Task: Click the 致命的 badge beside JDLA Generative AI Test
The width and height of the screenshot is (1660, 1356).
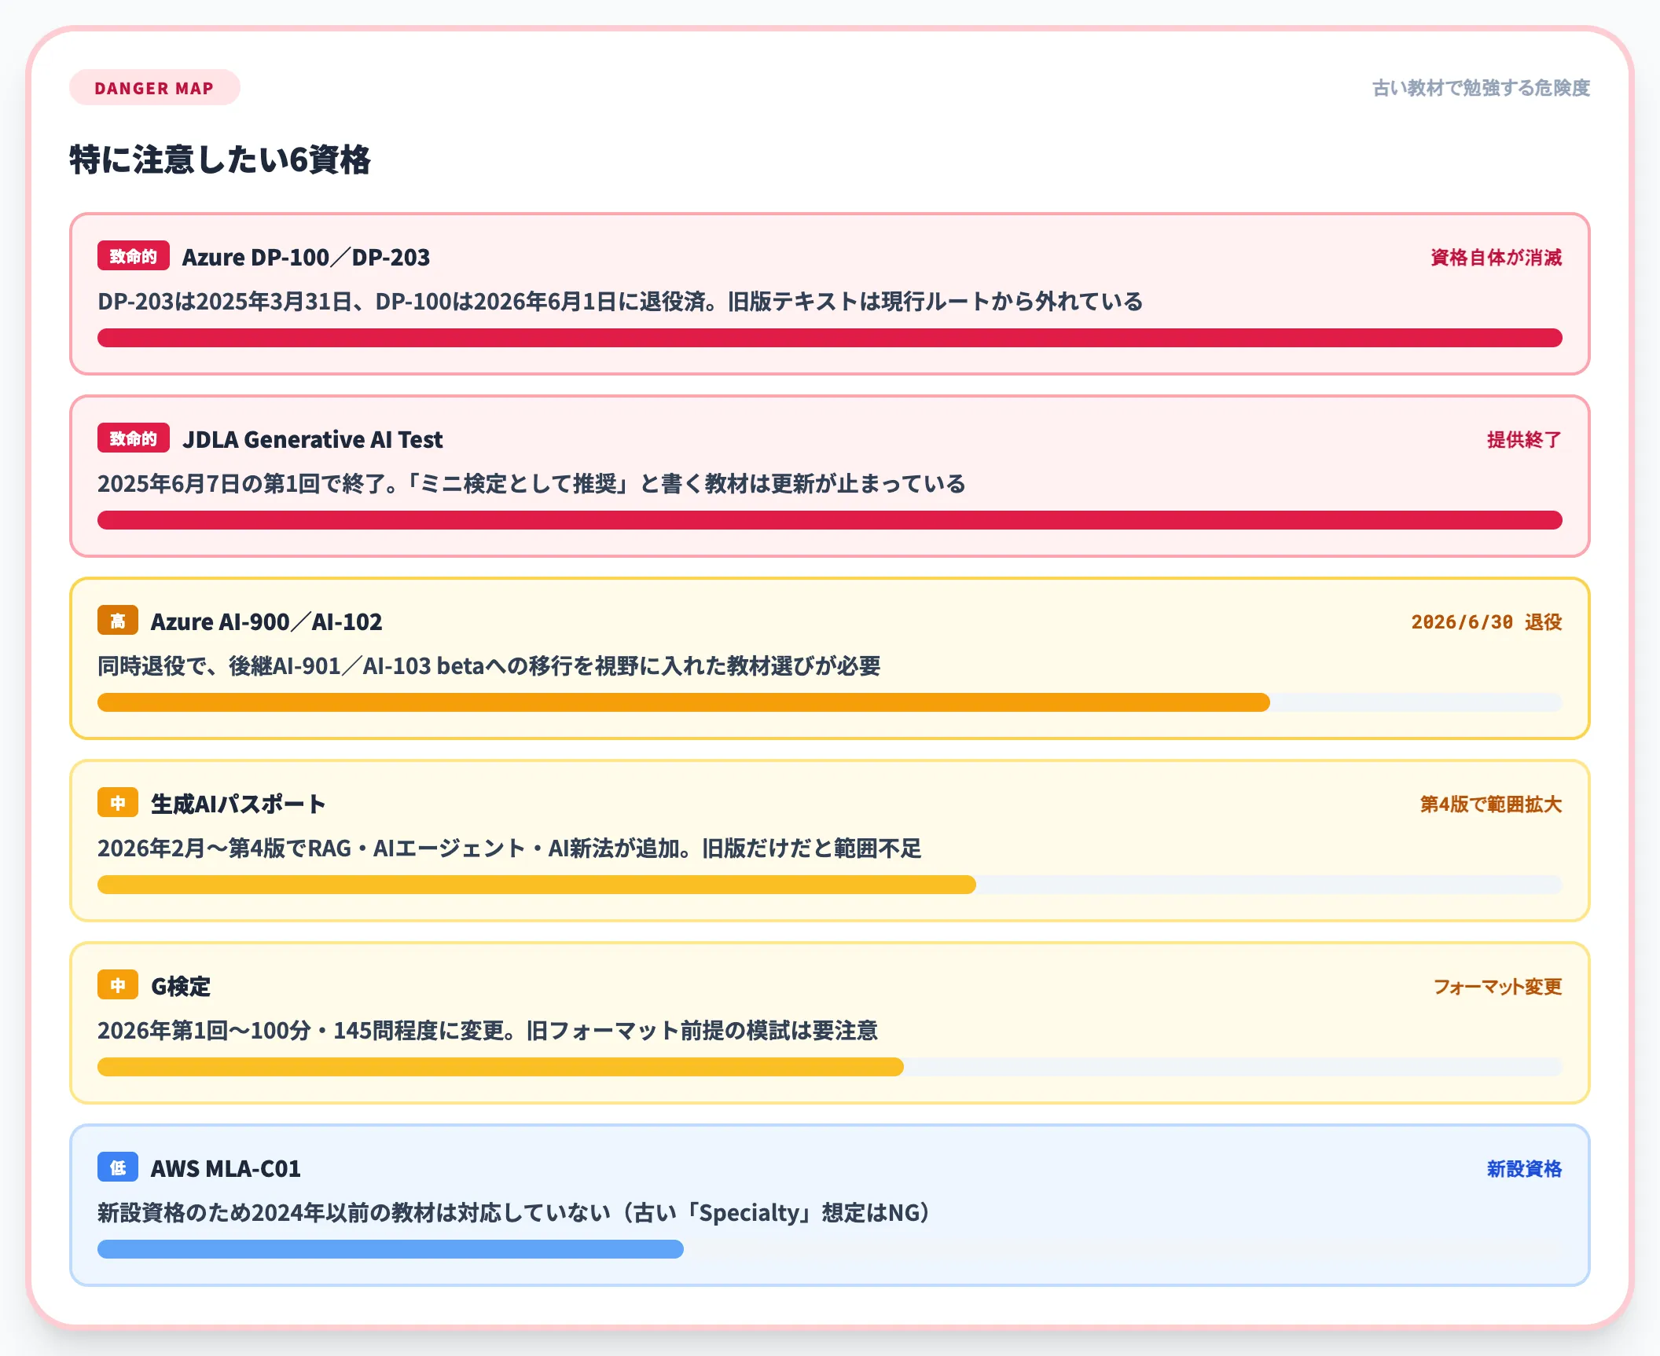Action: coord(134,438)
